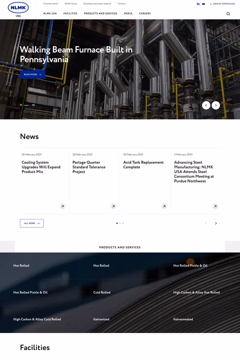
Task: Click the news carousel previous arrow
Action: pyautogui.click(x=206, y=223)
